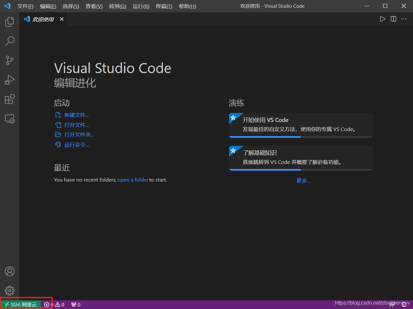Open the 开始使用 VS Code walkthrough card
The height and width of the screenshot is (309, 413).
click(301, 125)
